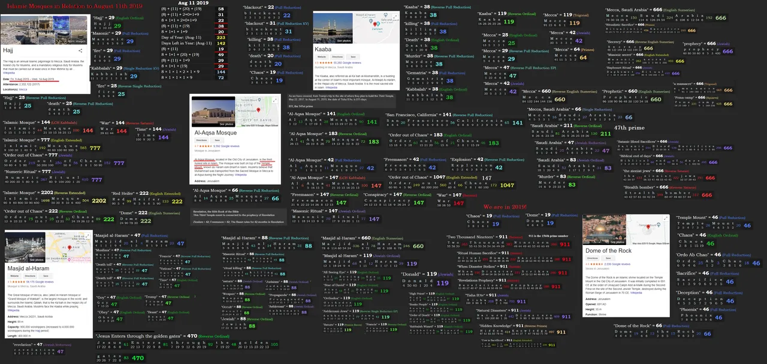Get Directions to Masjid al-Haram

tap(30, 276)
